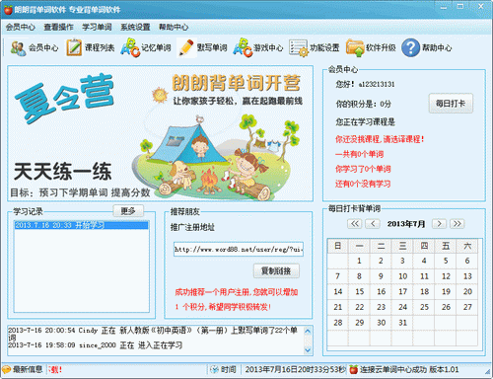Click 三 Wednesday column header
Screen dimensions: 493x379
click(402, 246)
